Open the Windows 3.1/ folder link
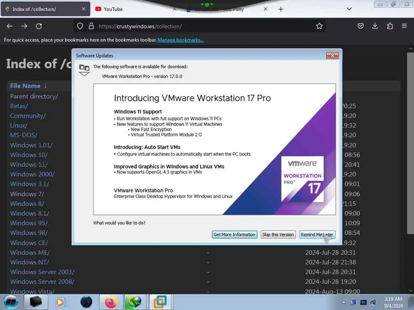The image size is (414, 310). click(30, 184)
